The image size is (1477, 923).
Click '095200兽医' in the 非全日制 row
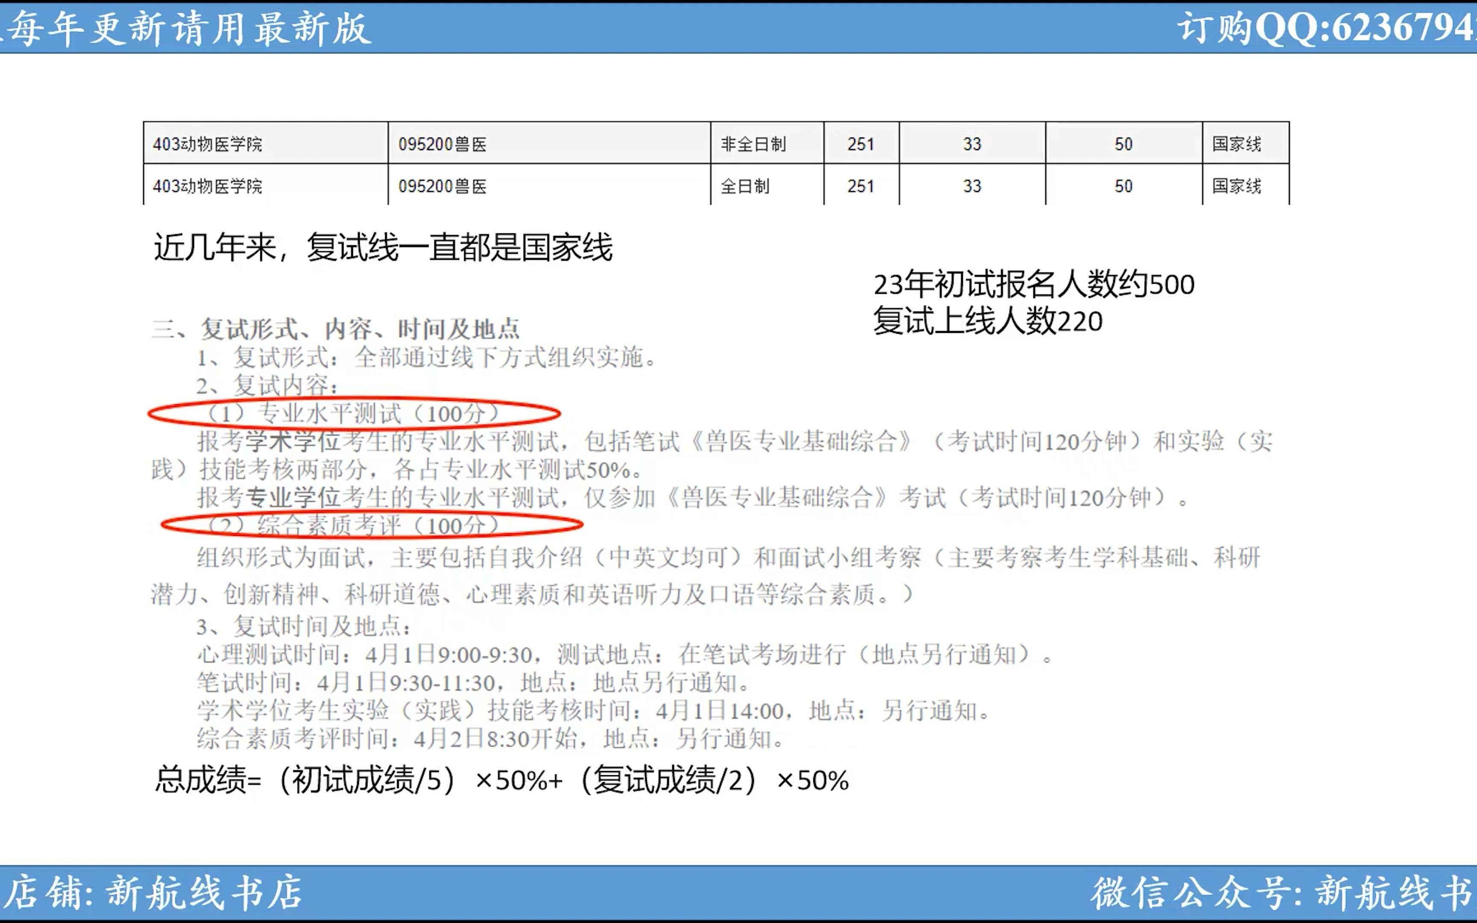coord(442,144)
